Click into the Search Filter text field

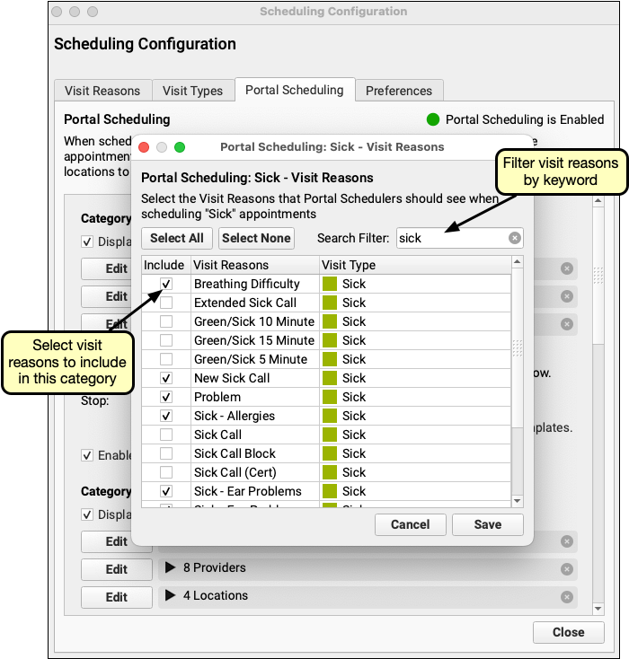coord(452,238)
